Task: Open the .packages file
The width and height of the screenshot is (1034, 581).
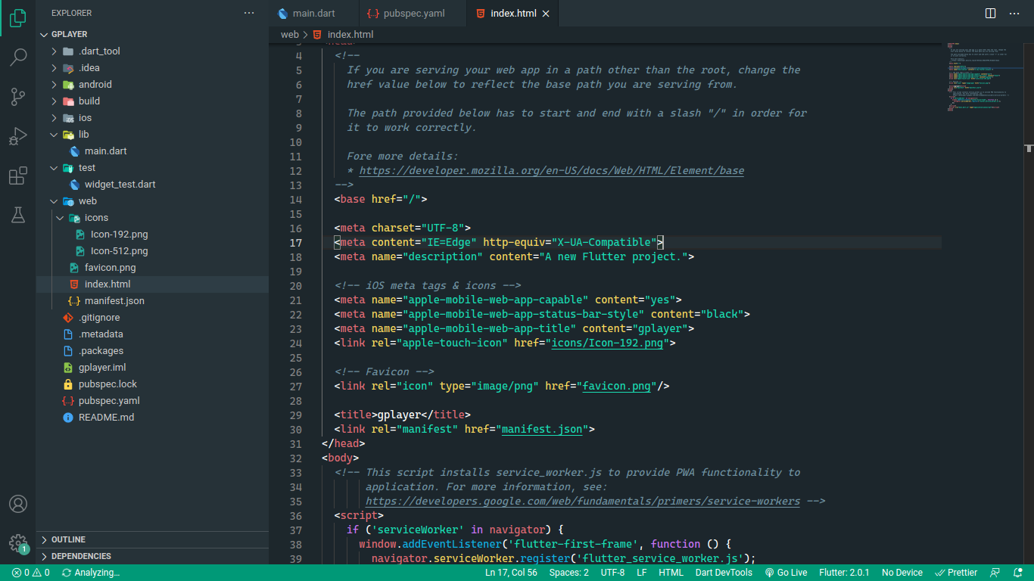Action: point(101,351)
